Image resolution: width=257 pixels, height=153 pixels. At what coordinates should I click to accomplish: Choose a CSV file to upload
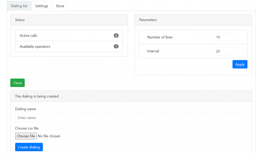[x=26, y=136]
